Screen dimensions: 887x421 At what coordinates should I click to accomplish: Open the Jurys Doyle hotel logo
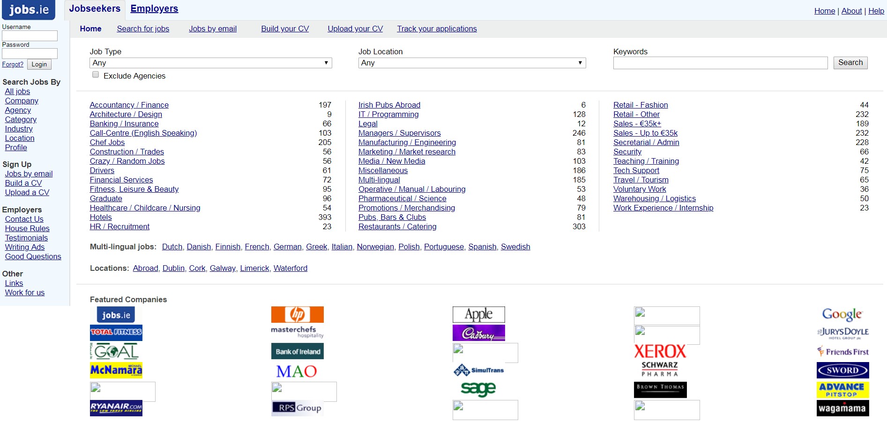(x=843, y=333)
